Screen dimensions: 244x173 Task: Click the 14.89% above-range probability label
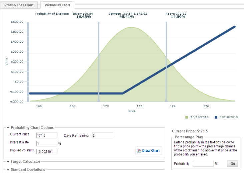176,17
